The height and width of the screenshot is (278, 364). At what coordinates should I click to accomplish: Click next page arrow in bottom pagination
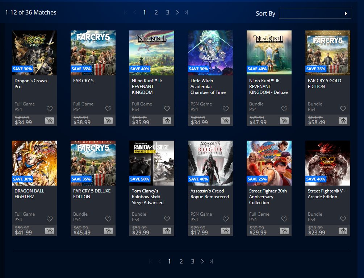click(x=202, y=261)
